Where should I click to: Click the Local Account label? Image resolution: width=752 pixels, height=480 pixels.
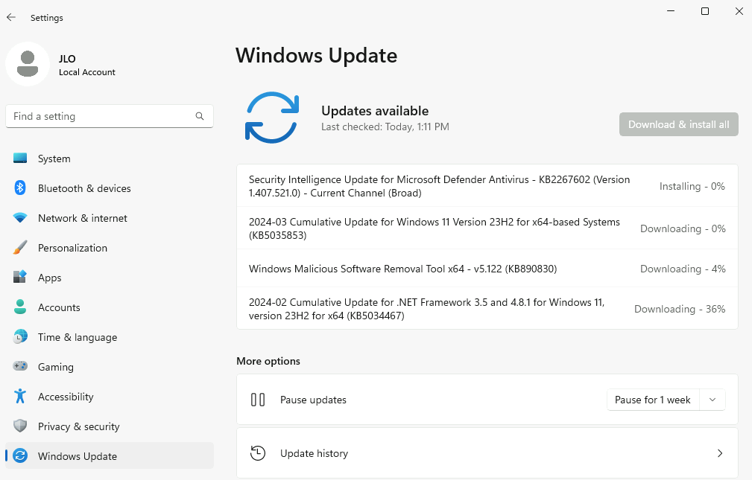click(86, 72)
